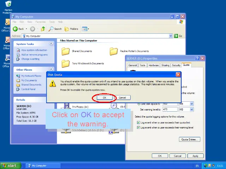The height and width of the screenshot is (169, 226).
Task: Open the File menu in My Computer
Action: (x=14, y=22)
